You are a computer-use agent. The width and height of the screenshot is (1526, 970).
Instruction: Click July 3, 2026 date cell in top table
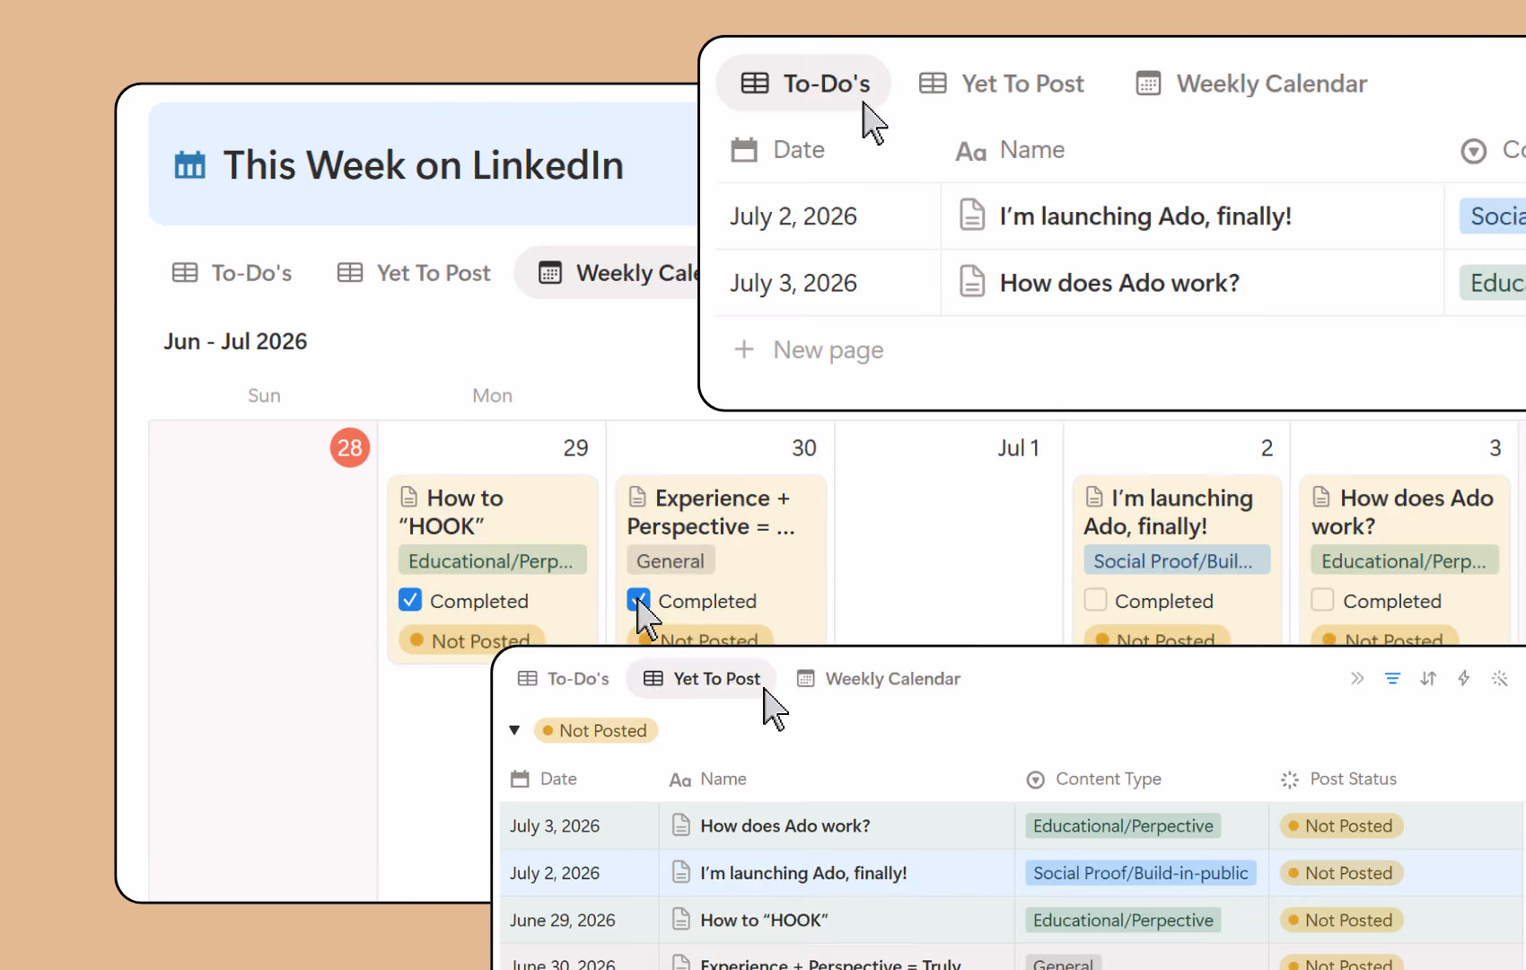coord(794,283)
